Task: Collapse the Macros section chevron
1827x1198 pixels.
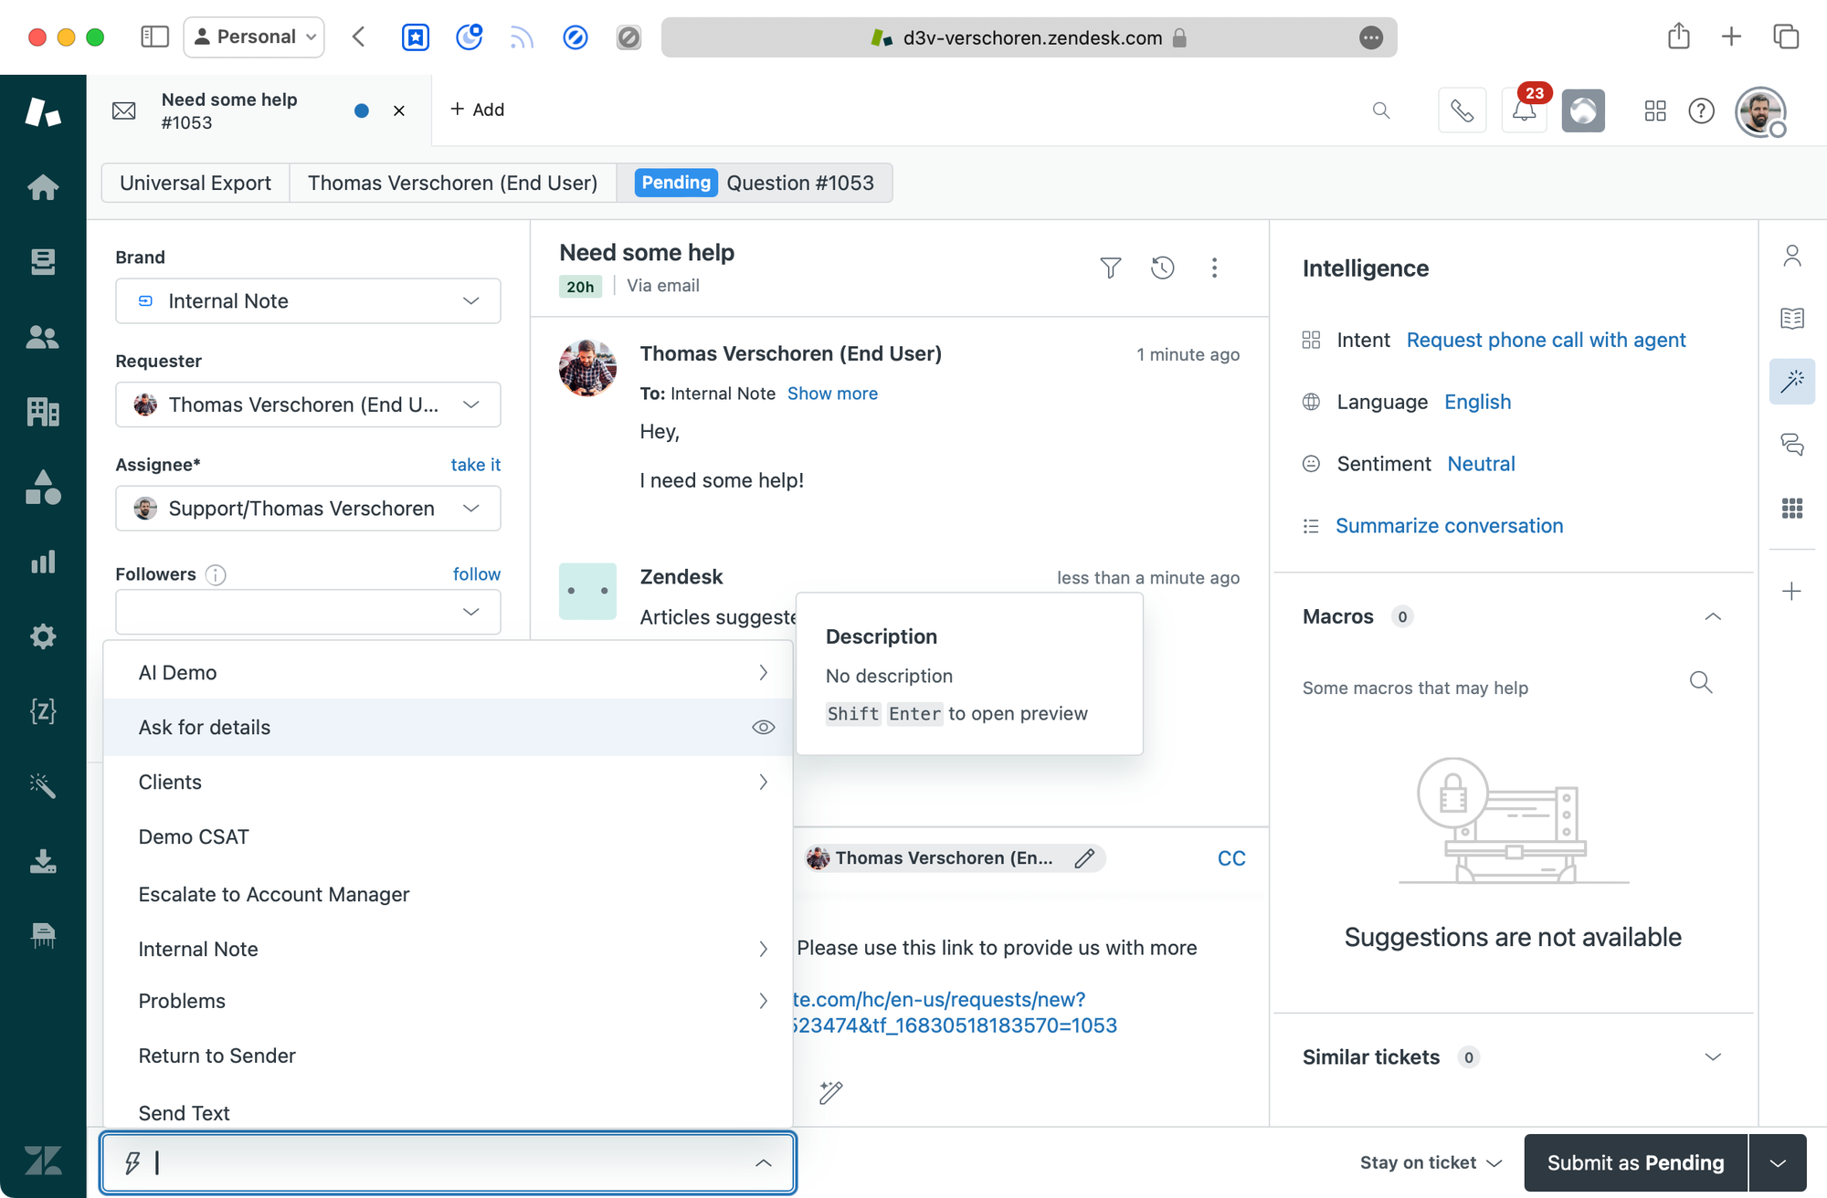Action: [x=1713, y=617]
